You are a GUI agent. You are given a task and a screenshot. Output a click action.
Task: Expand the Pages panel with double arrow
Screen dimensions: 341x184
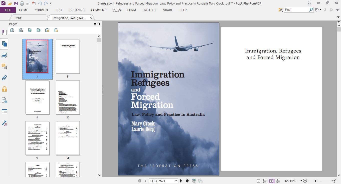point(95,24)
